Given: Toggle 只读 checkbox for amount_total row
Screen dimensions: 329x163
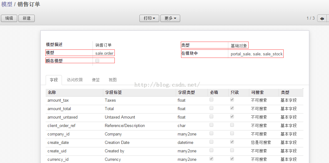Looking at the screenshot, I should click(232, 108).
